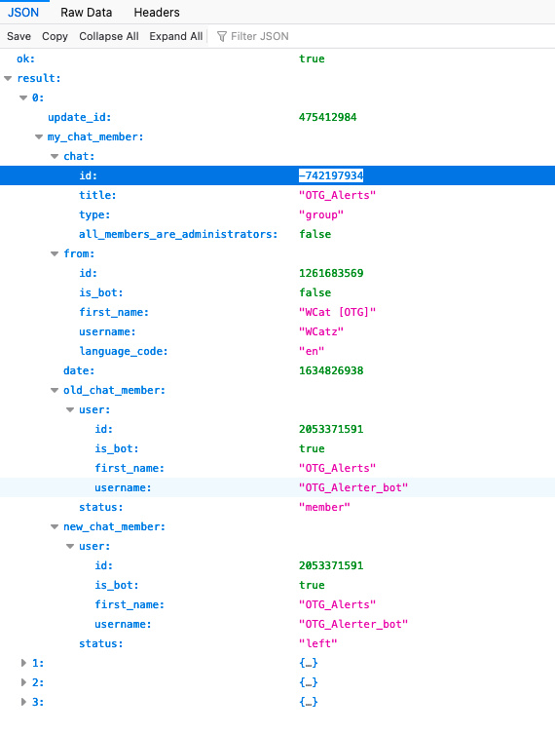The image size is (555, 734).
Task: Switch to the Raw Data tab
Action: (x=87, y=12)
